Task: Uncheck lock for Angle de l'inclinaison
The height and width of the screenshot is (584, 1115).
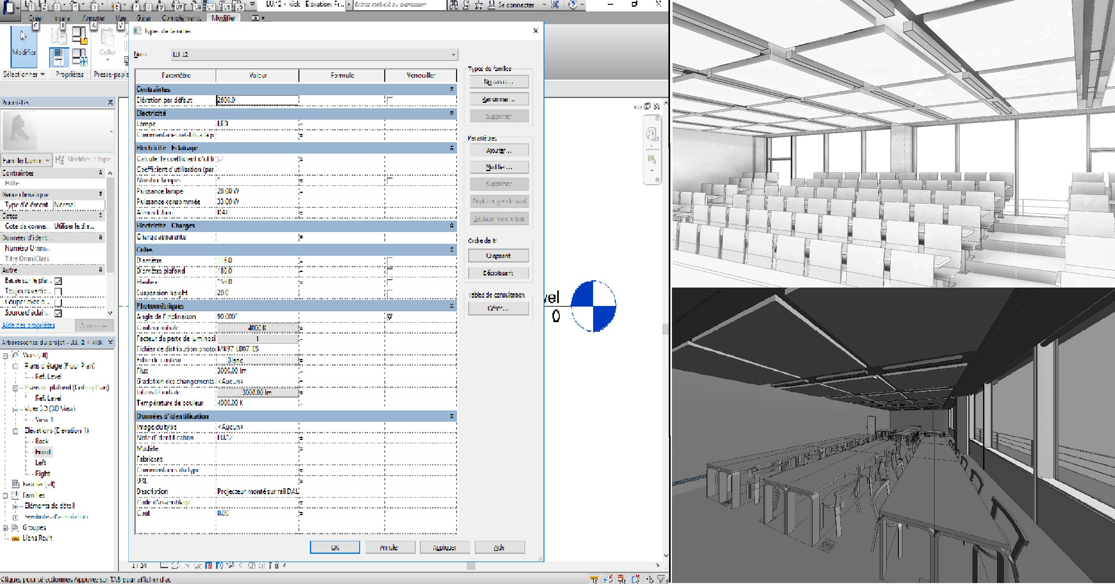Action: coord(390,317)
